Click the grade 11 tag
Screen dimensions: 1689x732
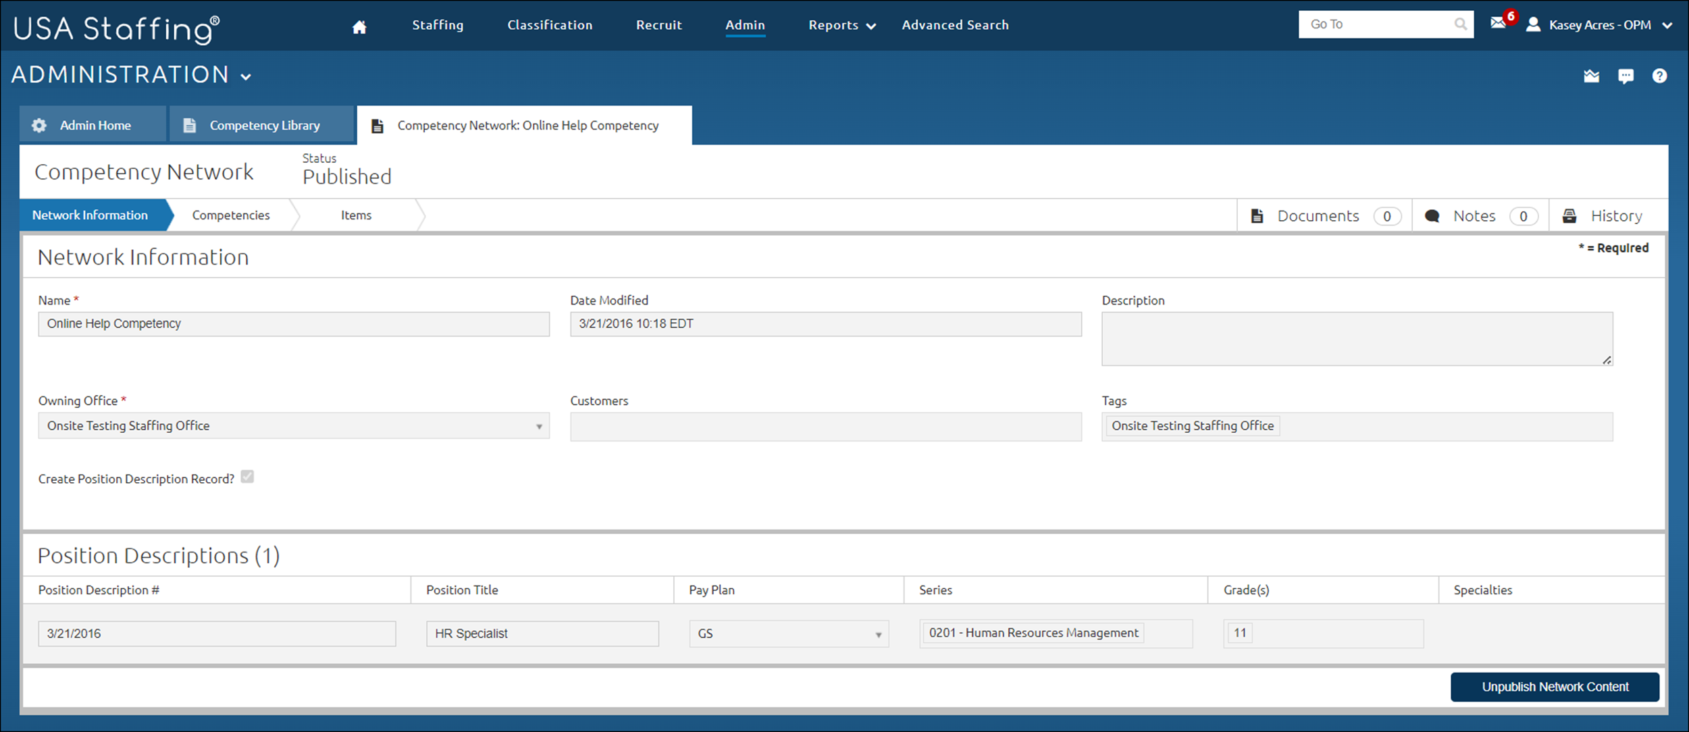click(x=1240, y=633)
